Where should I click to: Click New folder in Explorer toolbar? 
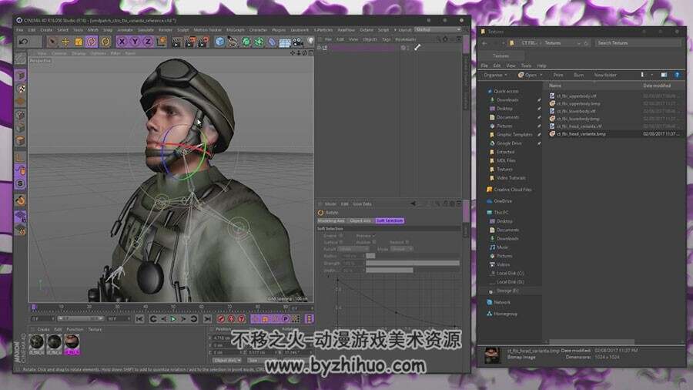click(x=605, y=76)
